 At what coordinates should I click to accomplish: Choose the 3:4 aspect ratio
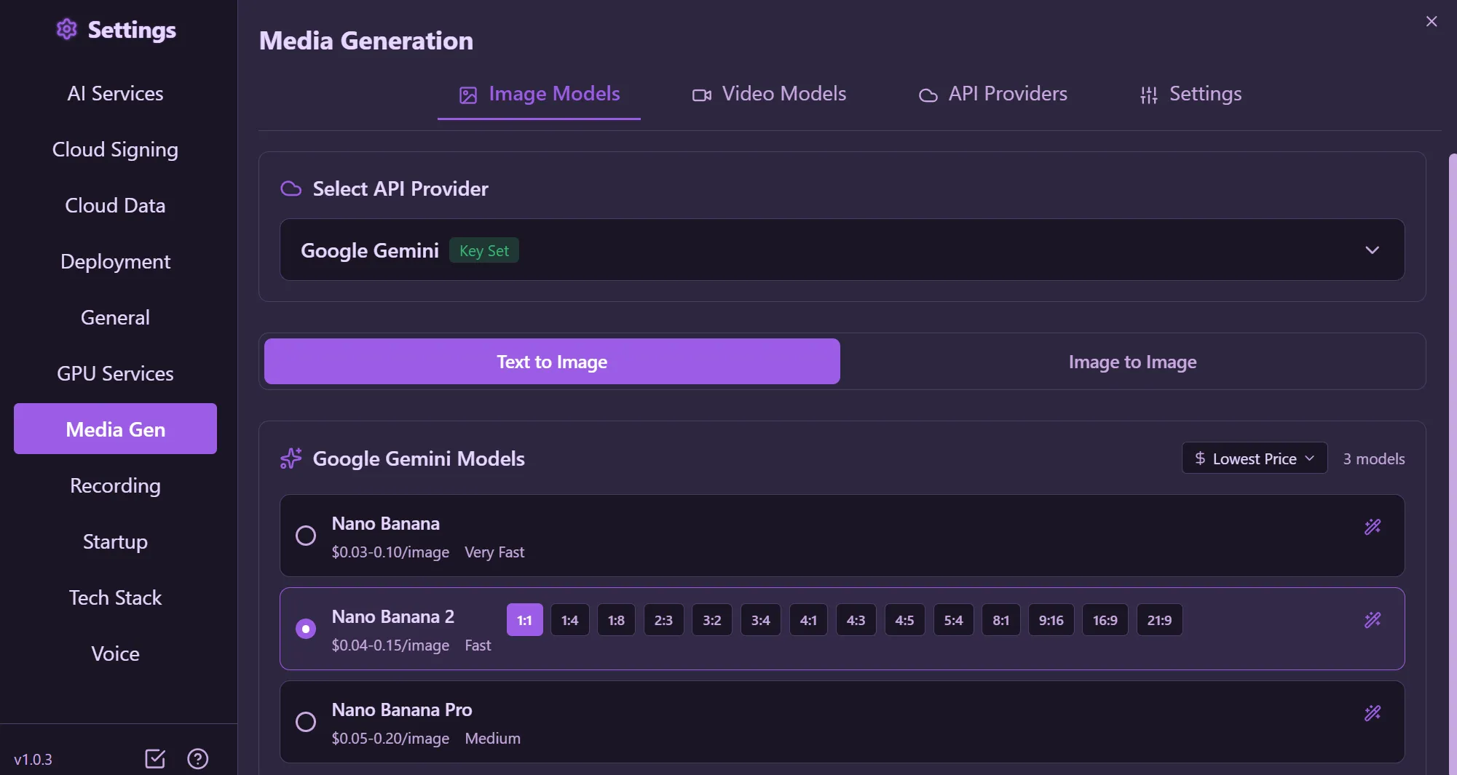(x=761, y=620)
